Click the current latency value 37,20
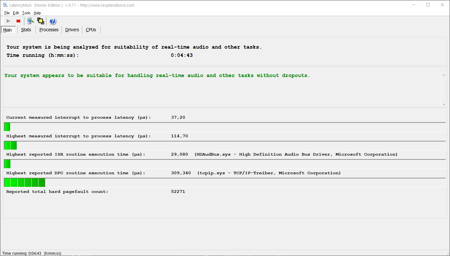 pos(178,117)
